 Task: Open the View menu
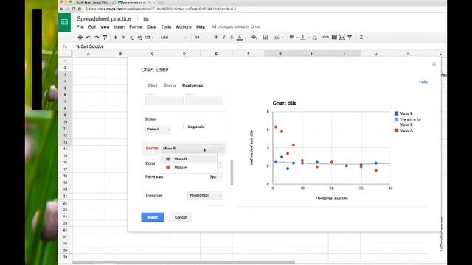click(x=105, y=26)
